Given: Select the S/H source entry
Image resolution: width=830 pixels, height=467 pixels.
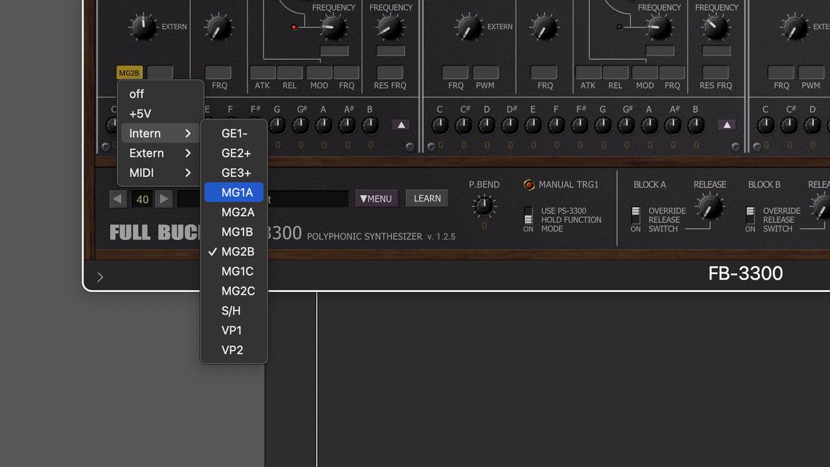Looking at the screenshot, I should coord(234,311).
